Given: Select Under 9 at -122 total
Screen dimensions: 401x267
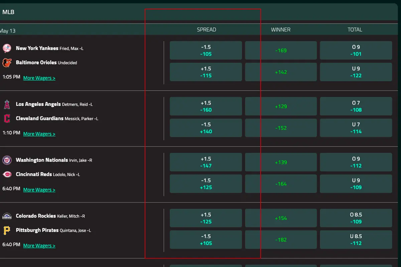Looking at the screenshot, I should [x=356, y=72].
